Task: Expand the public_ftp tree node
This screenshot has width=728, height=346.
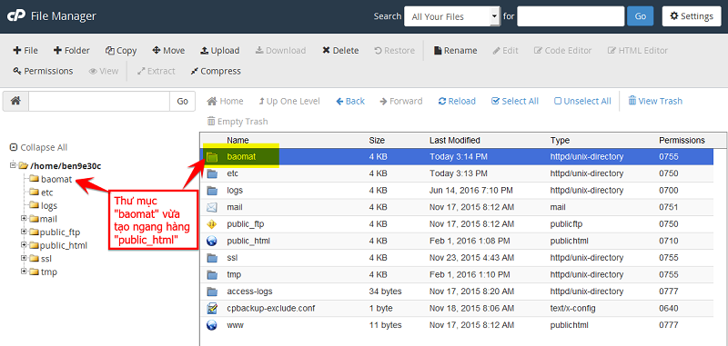Action: [x=24, y=231]
